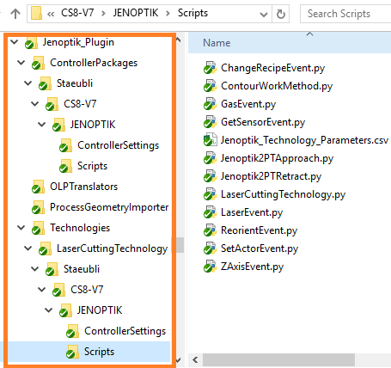The width and height of the screenshot is (391, 368).
Task: Select the ContourWorkMethod.py file icon
Action: click(210, 86)
